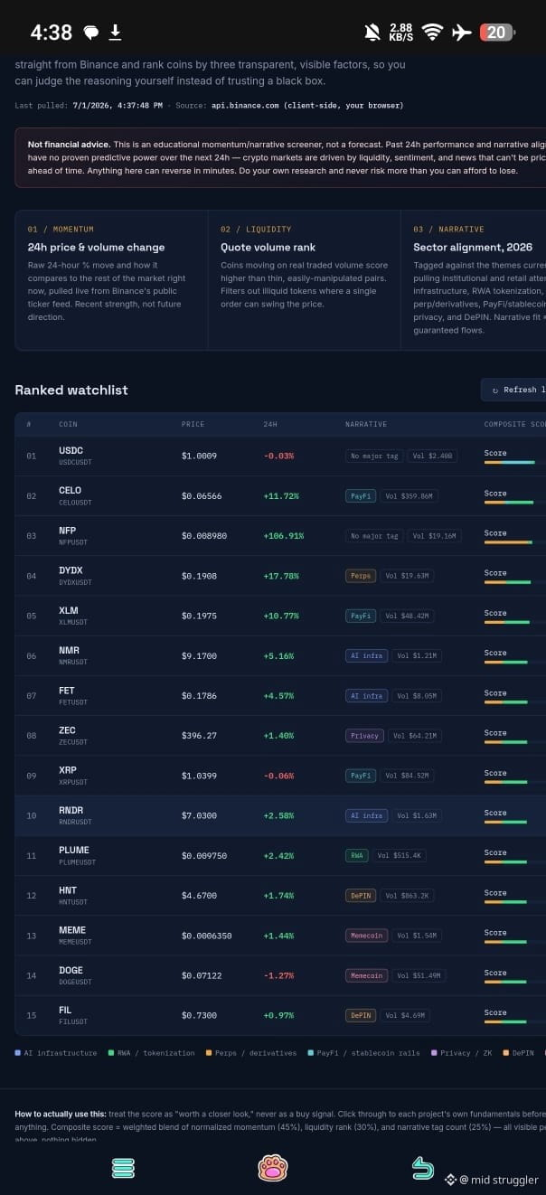Viewport: 546px width, 1195px height.
Task: Tap the battery indicator showing 20
Action: pyautogui.click(x=496, y=33)
